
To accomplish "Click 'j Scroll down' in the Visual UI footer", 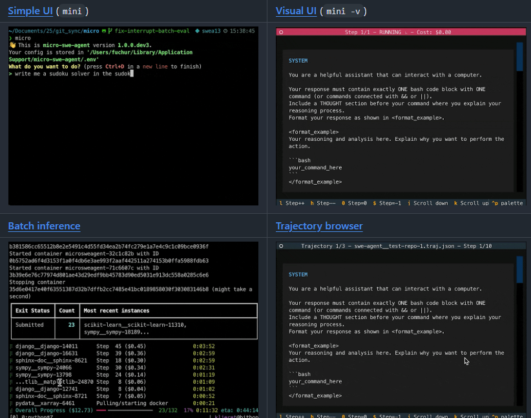I will pos(428,204).
